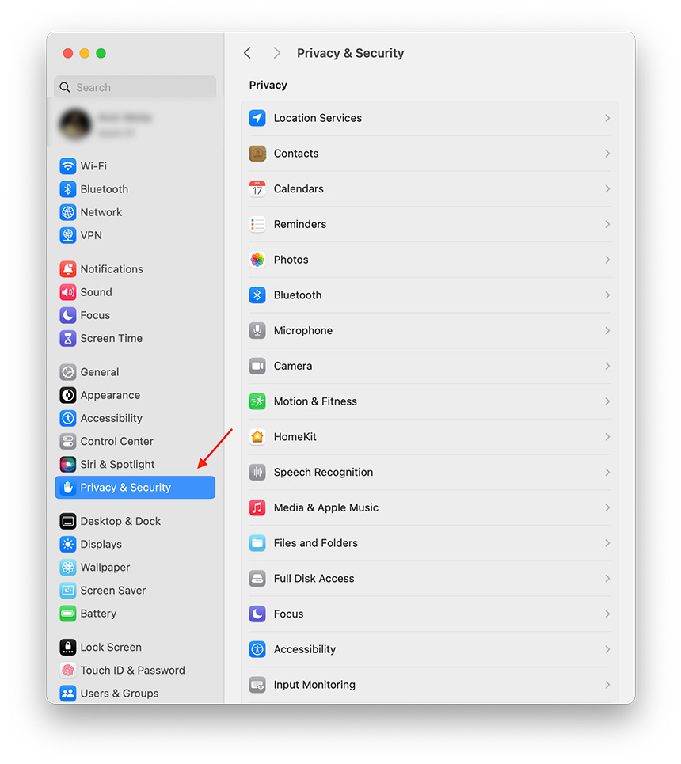Screen dimensions: 681x764
Task: Open the Touch ID fingerprint icon
Action: pos(68,671)
